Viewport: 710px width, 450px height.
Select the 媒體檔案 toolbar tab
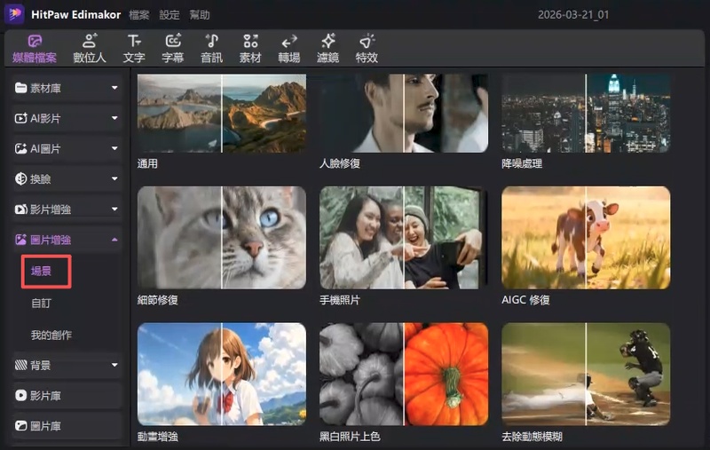pos(35,49)
